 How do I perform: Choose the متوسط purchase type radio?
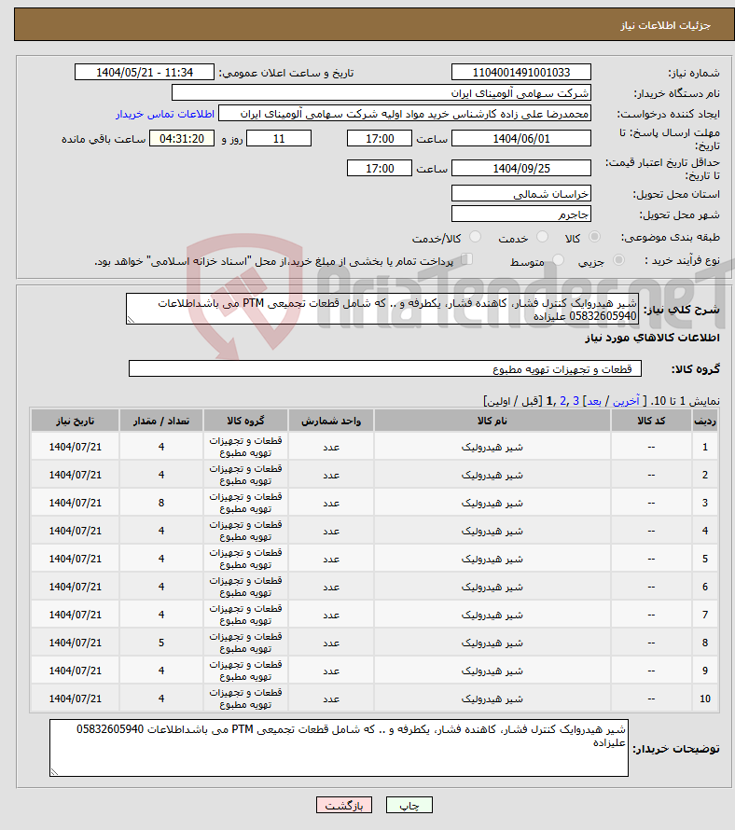[x=558, y=260]
